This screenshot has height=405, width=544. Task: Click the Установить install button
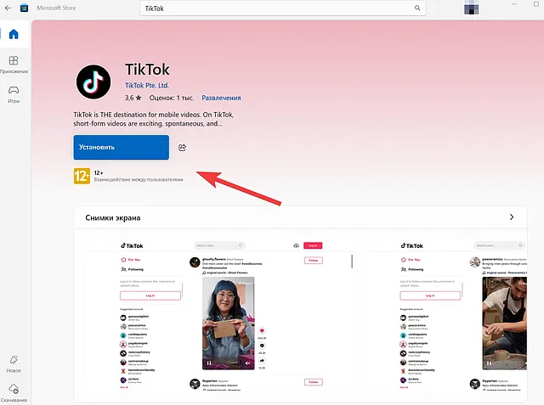(x=121, y=147)
